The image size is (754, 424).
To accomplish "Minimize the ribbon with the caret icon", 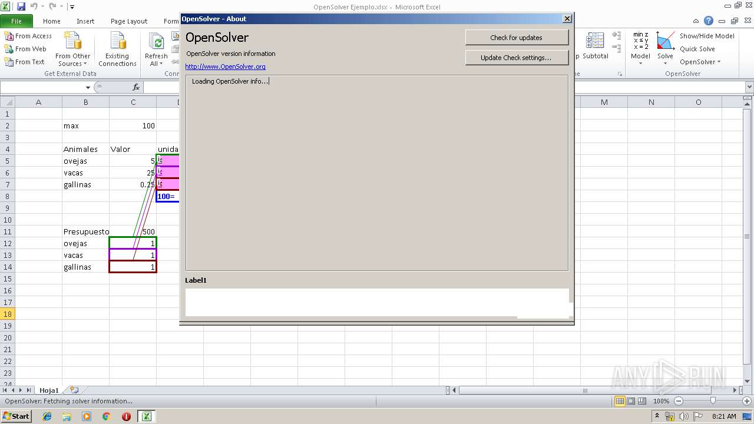I will click(x=696, y=21).
